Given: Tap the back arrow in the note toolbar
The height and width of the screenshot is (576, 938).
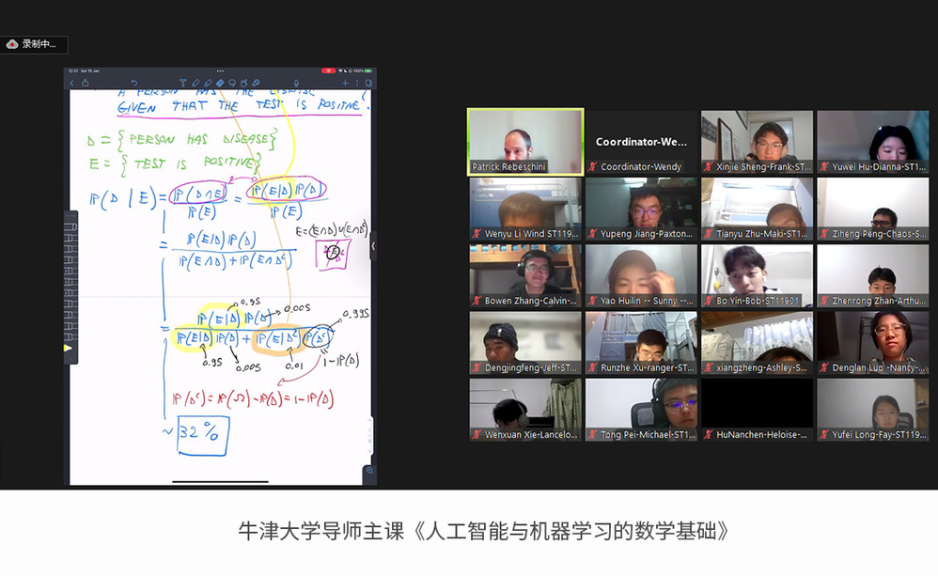Looking at the screenshot, I should coord(72,83).
